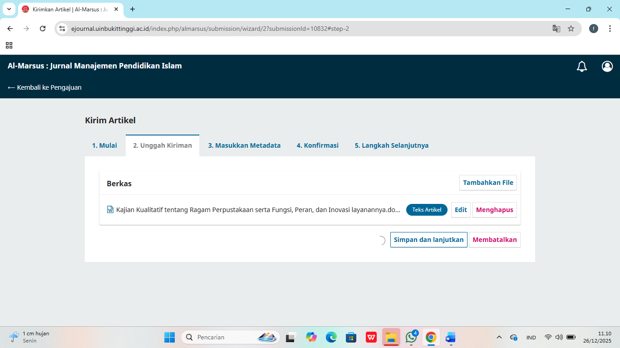
Task: Open WhatsApp from the taskbar
Action: [x=411, y=337]
